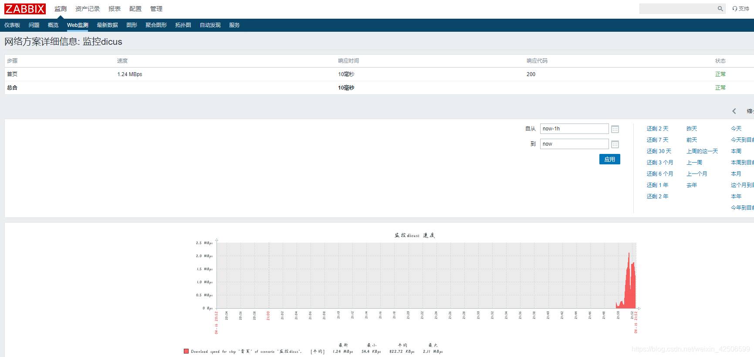Go to previous time period arrow

(x=734, y=111)
